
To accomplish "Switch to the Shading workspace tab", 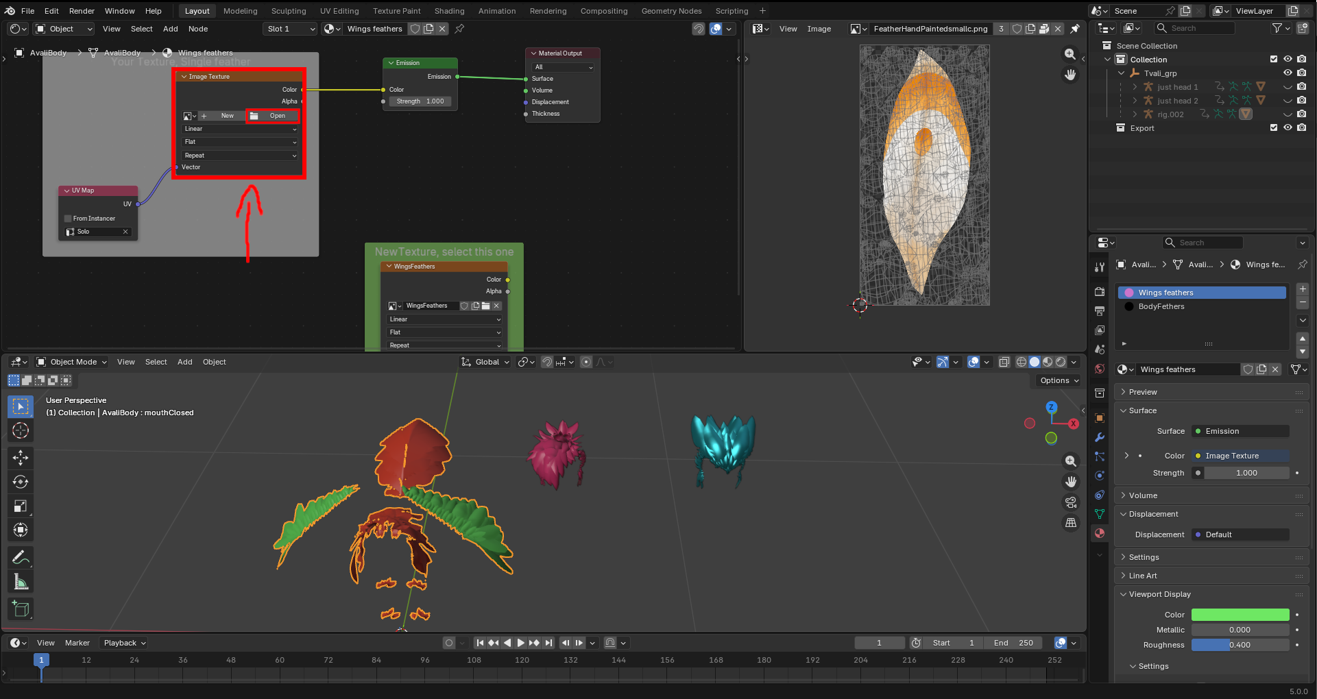I will point(449,11).
